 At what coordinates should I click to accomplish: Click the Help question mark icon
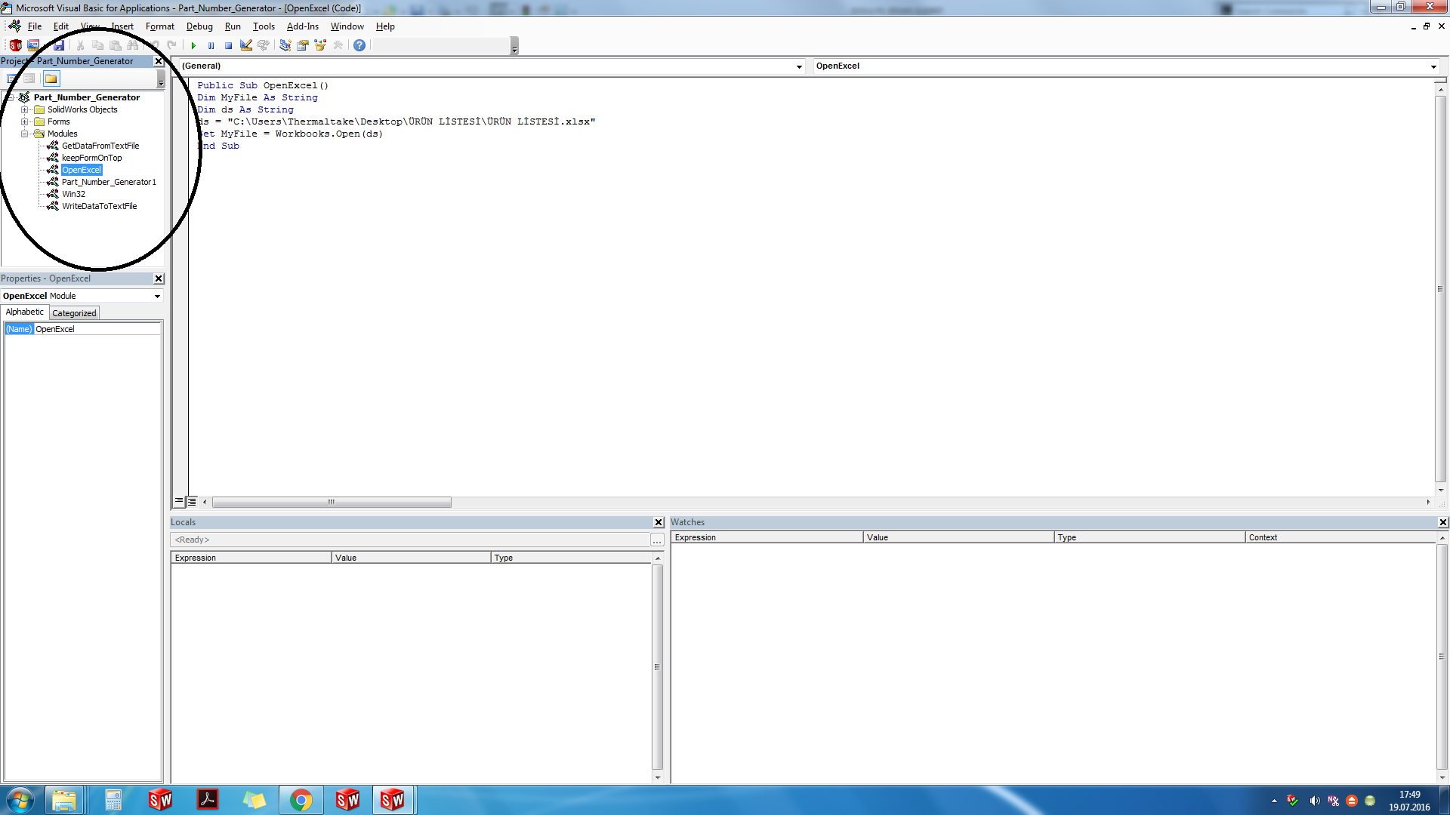coord(359,45)
